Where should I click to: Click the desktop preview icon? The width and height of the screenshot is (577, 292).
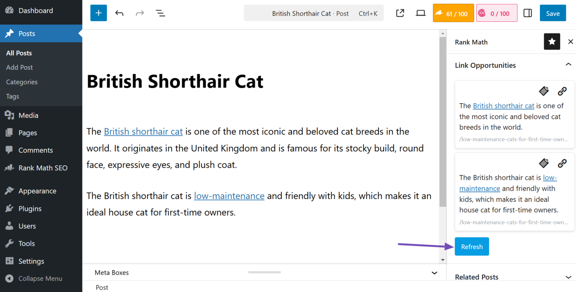[420, 13]
